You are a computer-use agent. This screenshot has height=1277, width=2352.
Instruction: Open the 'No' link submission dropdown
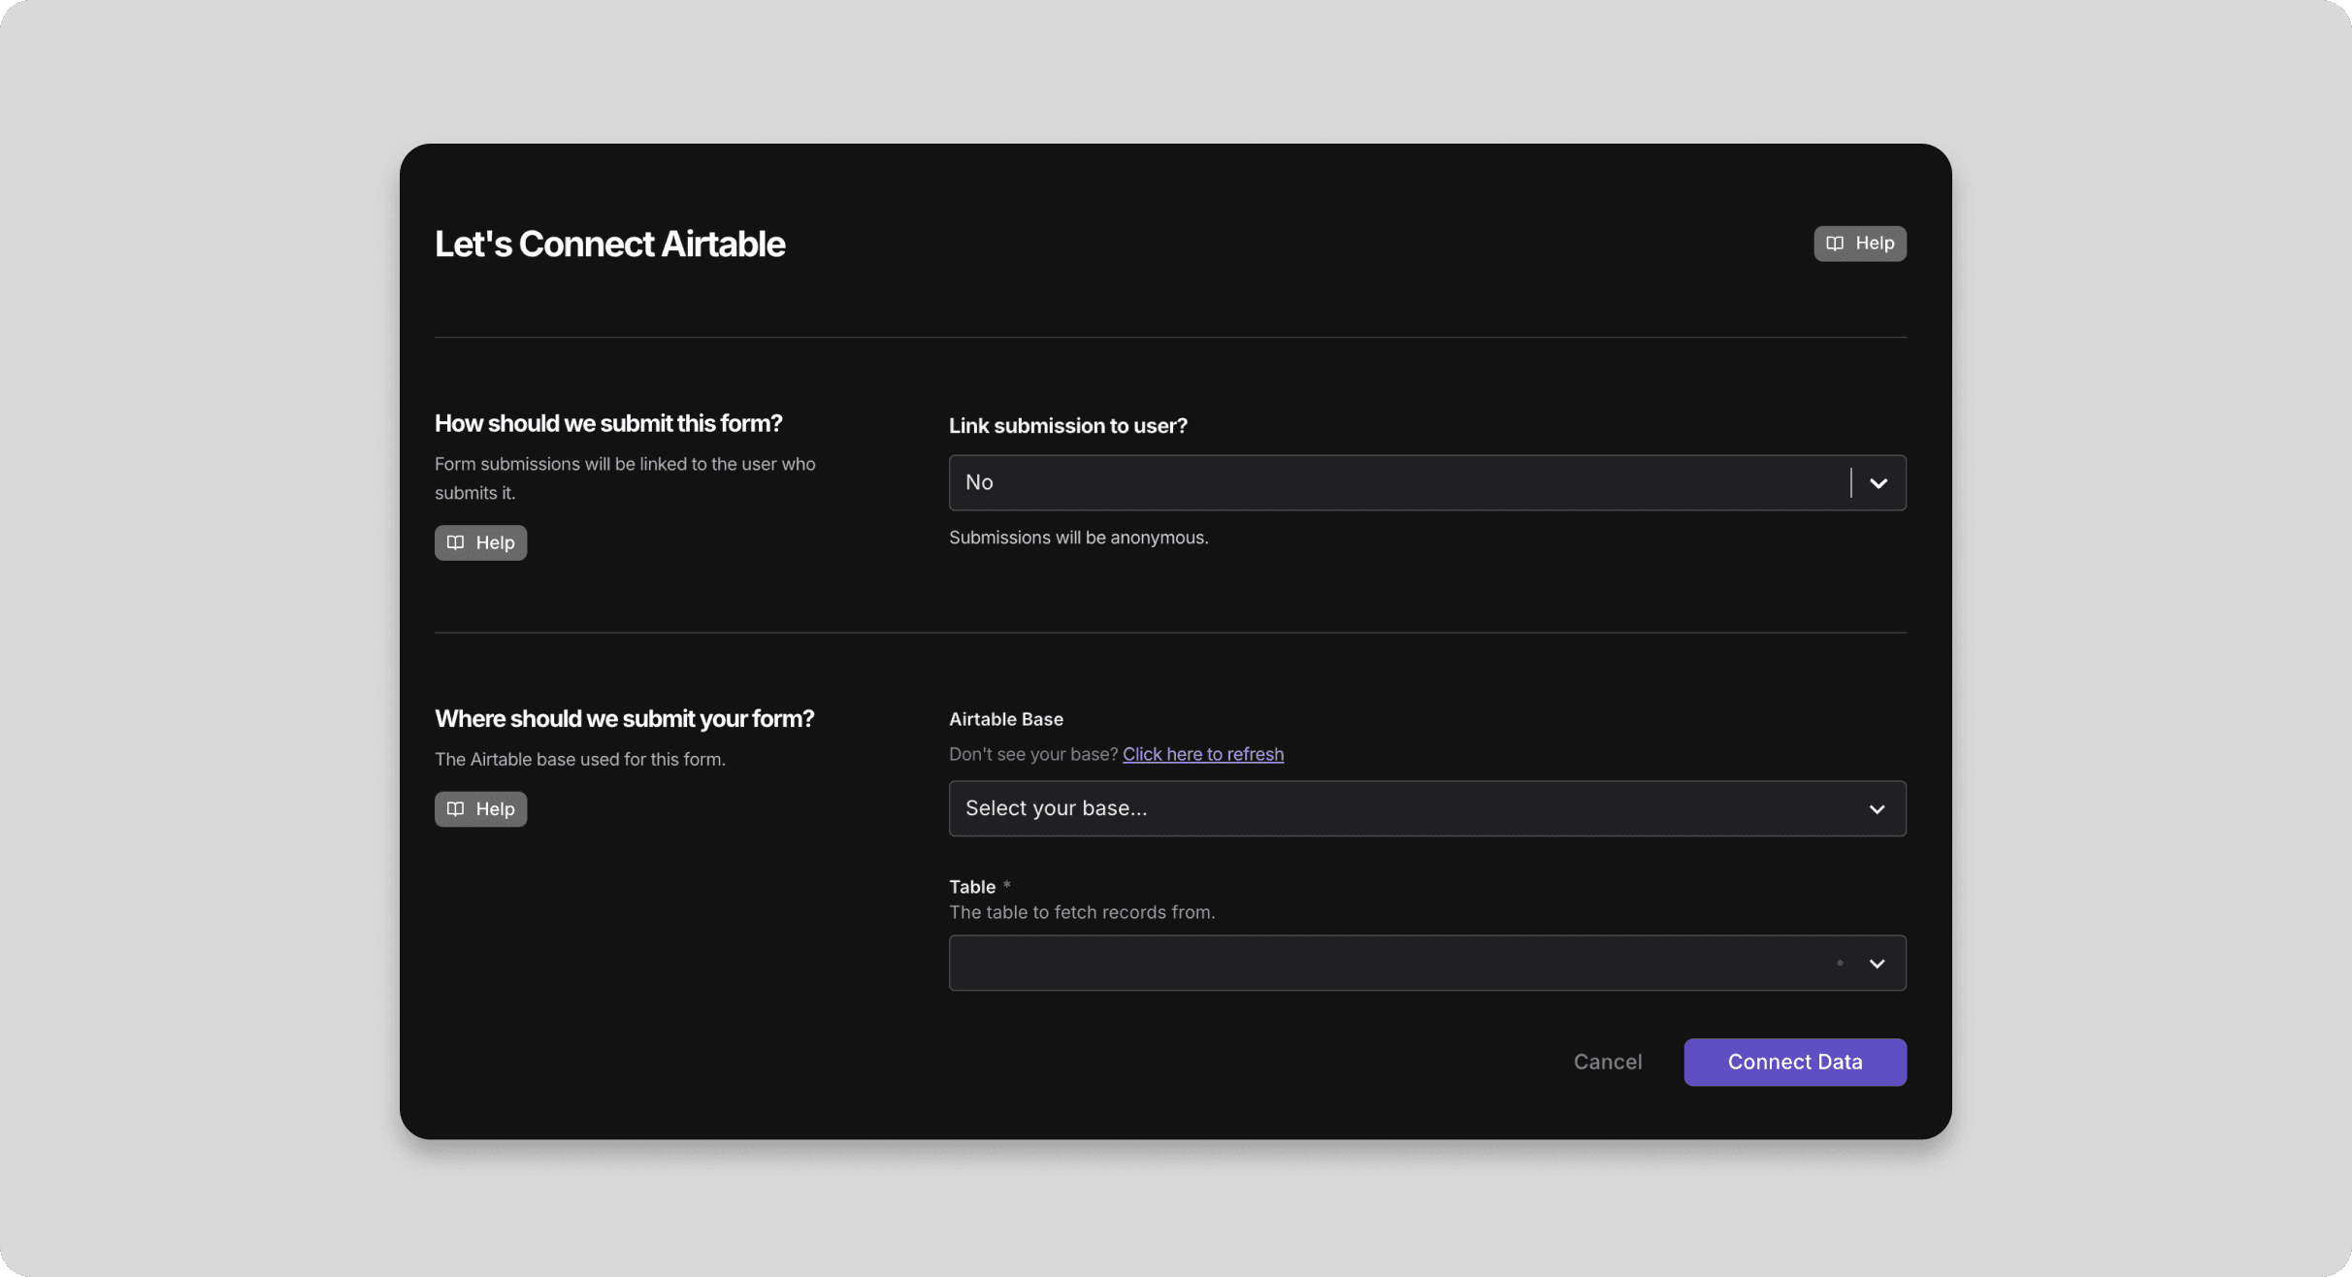point(1397,483)
